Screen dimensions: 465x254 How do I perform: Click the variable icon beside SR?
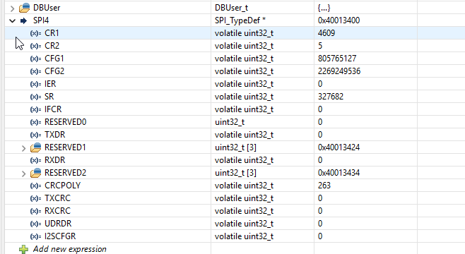35,97
